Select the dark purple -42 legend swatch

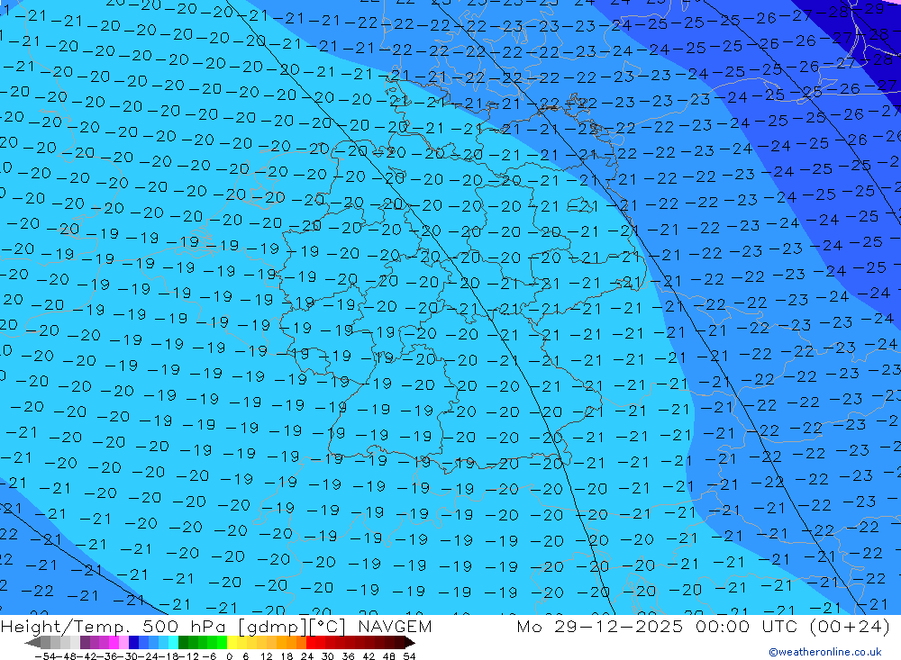click(85, 642)
